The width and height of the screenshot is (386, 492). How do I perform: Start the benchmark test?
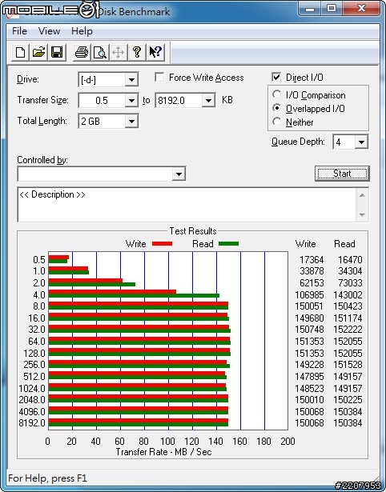pos(342,174)
